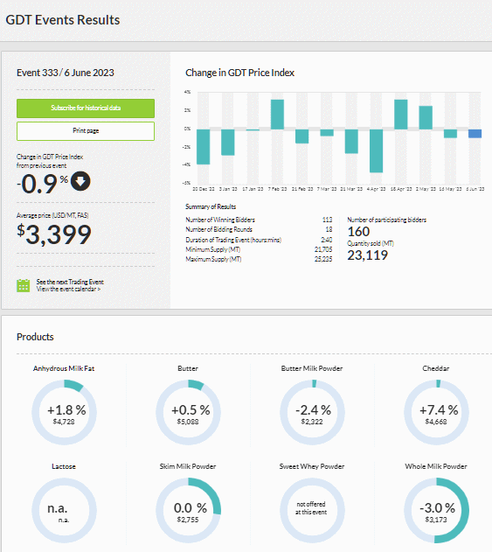Click the 'Duration of Trading Event' label

pyautogui.click(x=233, y=240)
